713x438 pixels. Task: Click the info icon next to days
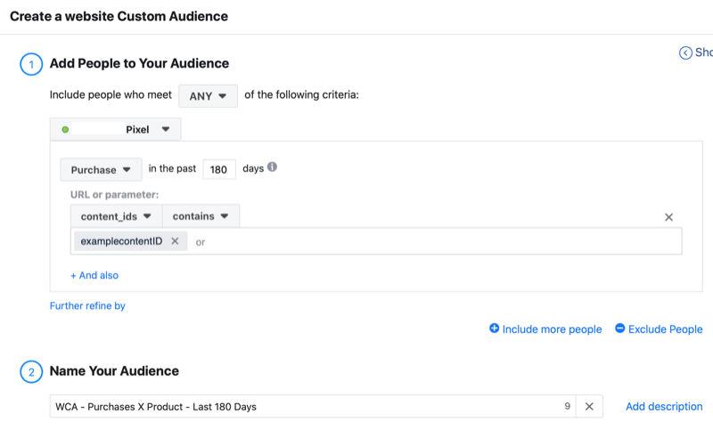(x=273, y=167)
